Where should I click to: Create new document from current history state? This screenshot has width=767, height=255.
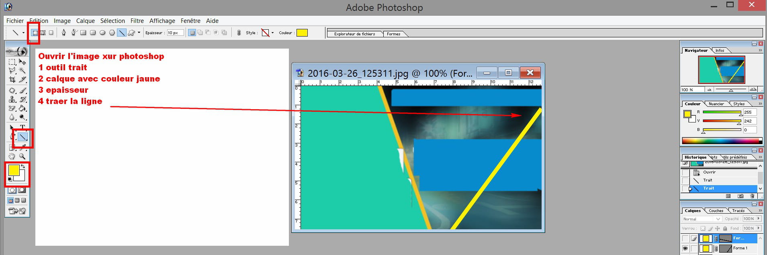(728, 196)
